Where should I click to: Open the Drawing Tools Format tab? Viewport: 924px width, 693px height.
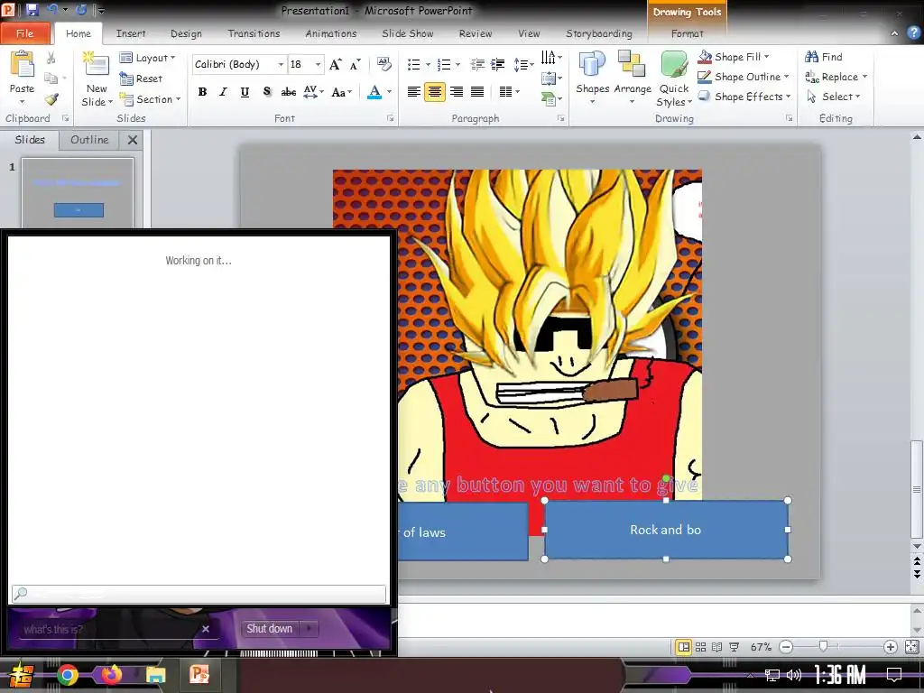tap(687, 33)
